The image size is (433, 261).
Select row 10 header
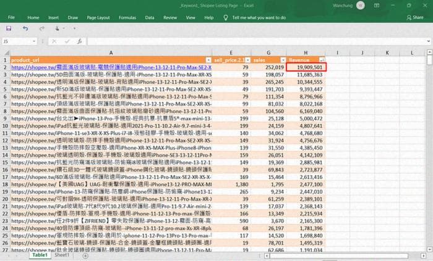pos(5,126)
